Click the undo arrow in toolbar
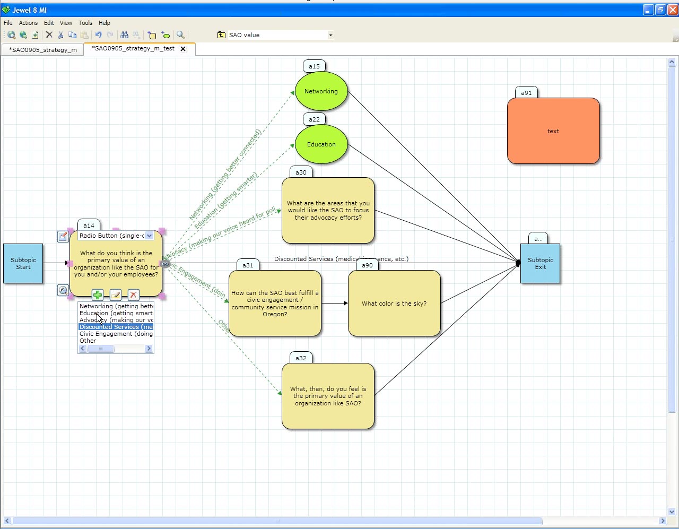 point(98,35)
